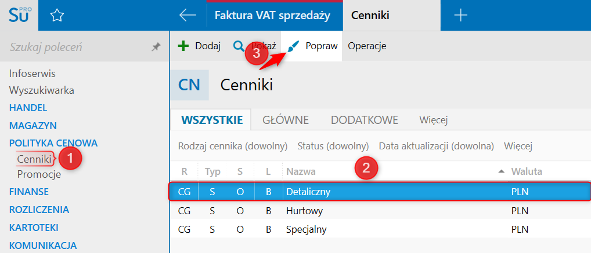Select the Hurtowy price list row
Screen dimensions: 591x253
coord(305,211)
